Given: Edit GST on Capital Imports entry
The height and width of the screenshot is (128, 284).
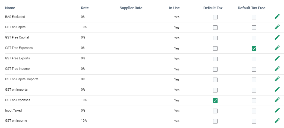Looking at the screenshot, I should (x=277, y=79).
